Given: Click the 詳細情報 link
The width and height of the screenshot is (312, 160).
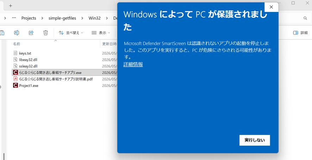Looking at the screenshot, I should tap(133, 64).
